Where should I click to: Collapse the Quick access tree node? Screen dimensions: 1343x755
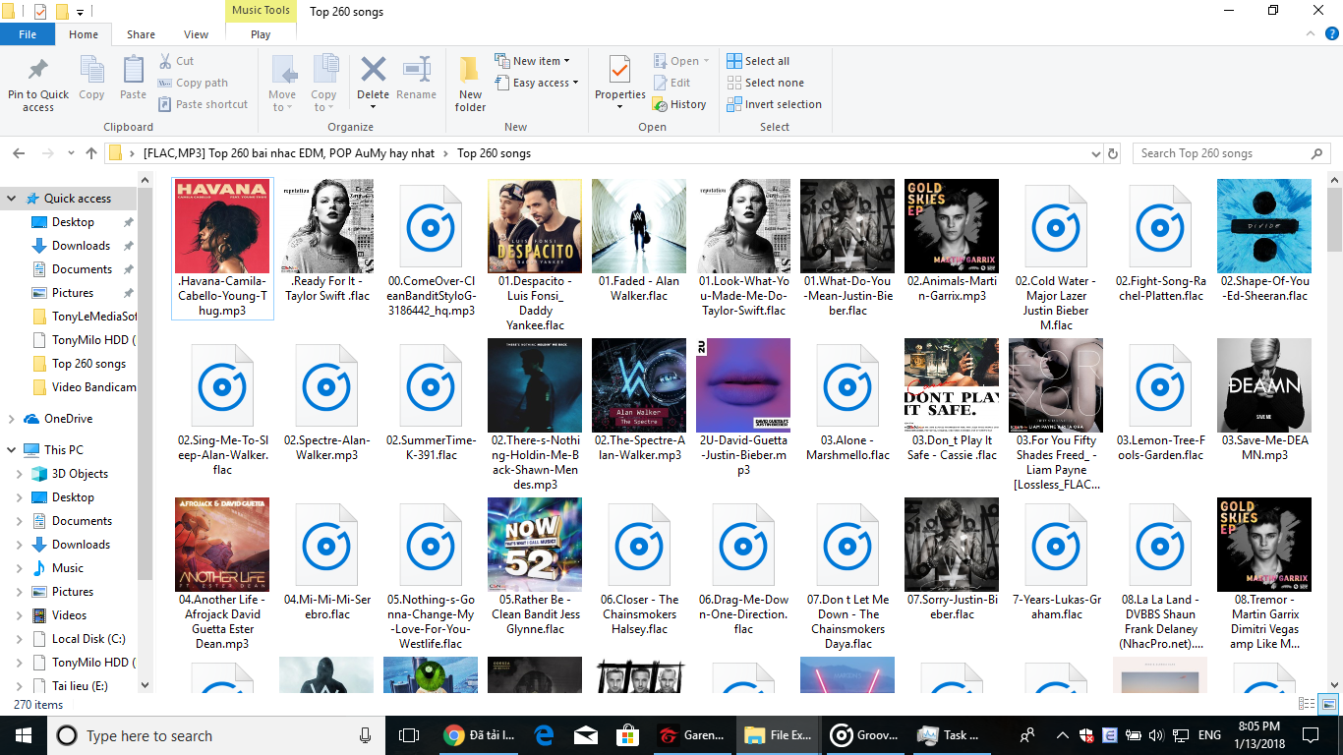pos(12,199)
